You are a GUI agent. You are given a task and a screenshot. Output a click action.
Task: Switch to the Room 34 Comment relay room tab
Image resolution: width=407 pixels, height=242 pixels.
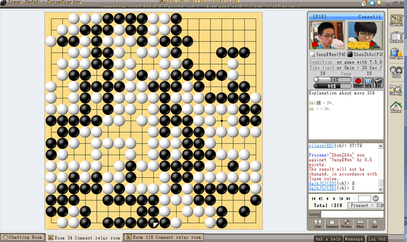pos(85,238)
